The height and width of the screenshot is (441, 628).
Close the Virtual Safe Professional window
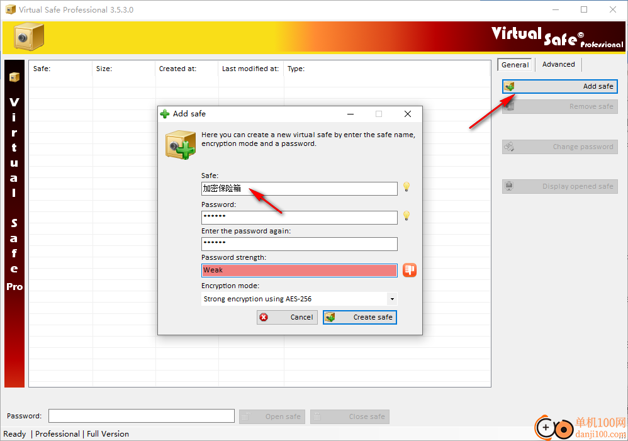click(613, 9)
